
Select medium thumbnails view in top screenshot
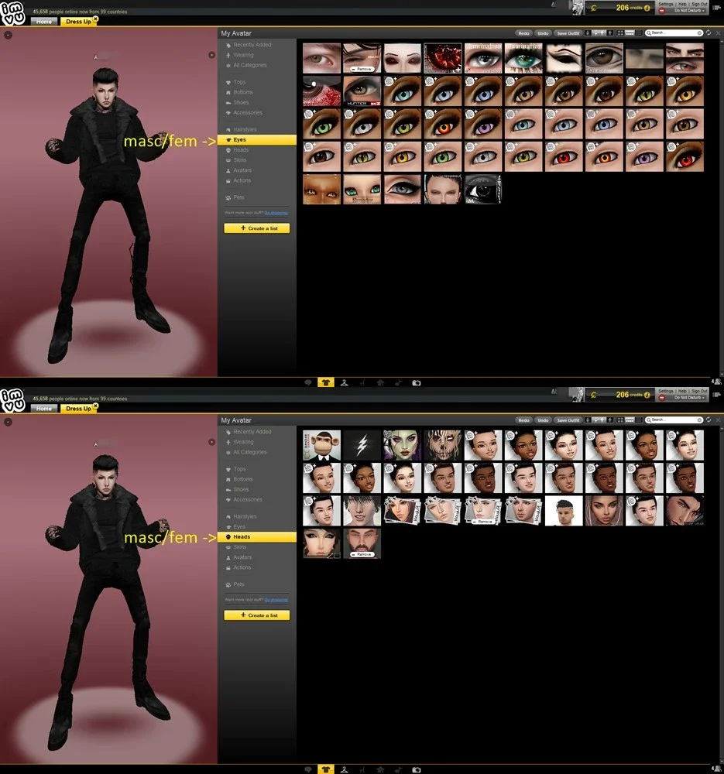pyautogui.click(x=630, y=33)
